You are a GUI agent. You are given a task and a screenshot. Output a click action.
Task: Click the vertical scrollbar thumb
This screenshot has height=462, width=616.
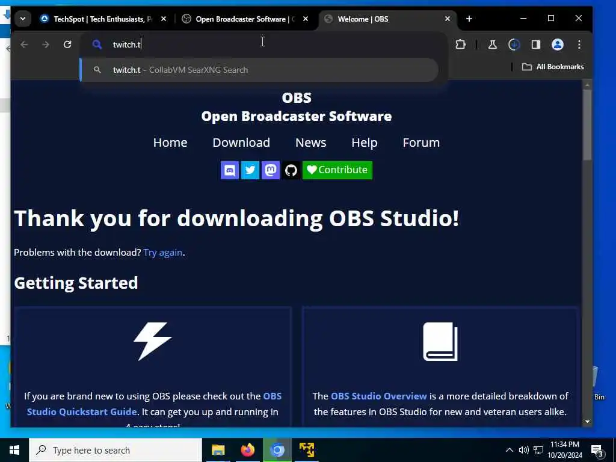point(587,125)
